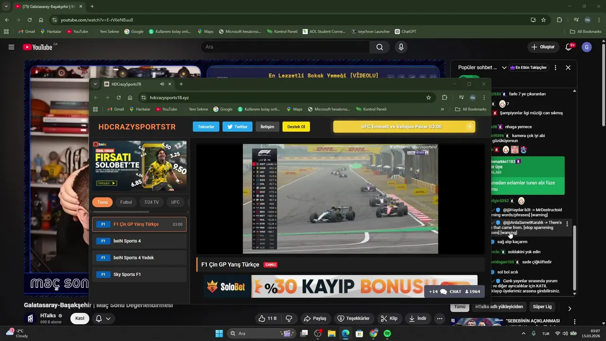606x341 pixels.
Task: Open All Bookmarks folder in YouTube window
Action: (586, 32)
